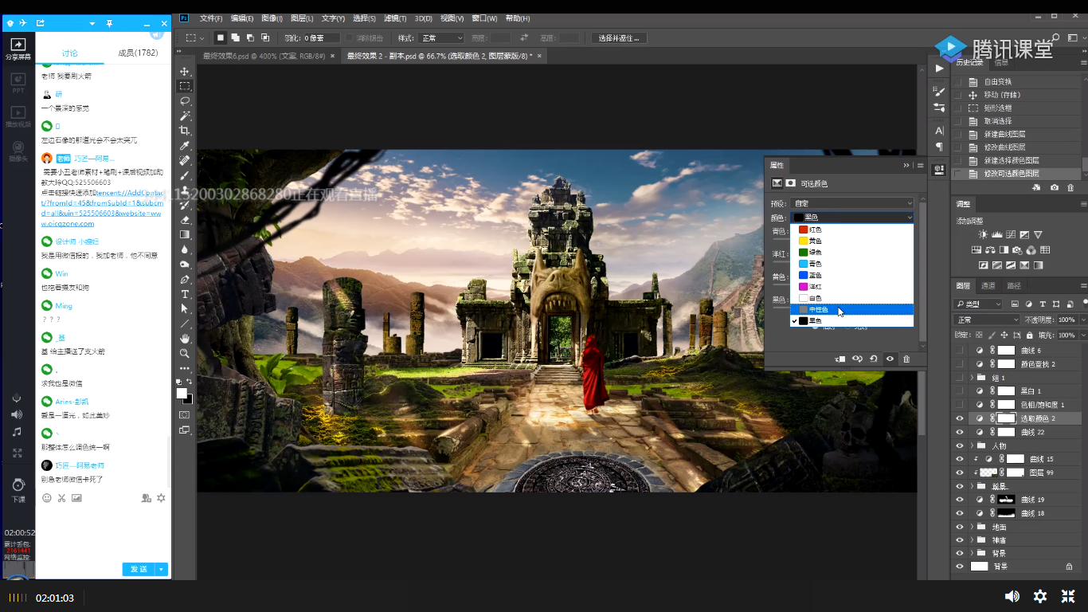Switch to the 成员(1782) tab in chat
This screenshot has width=1088, height=612.
point(138,53)
